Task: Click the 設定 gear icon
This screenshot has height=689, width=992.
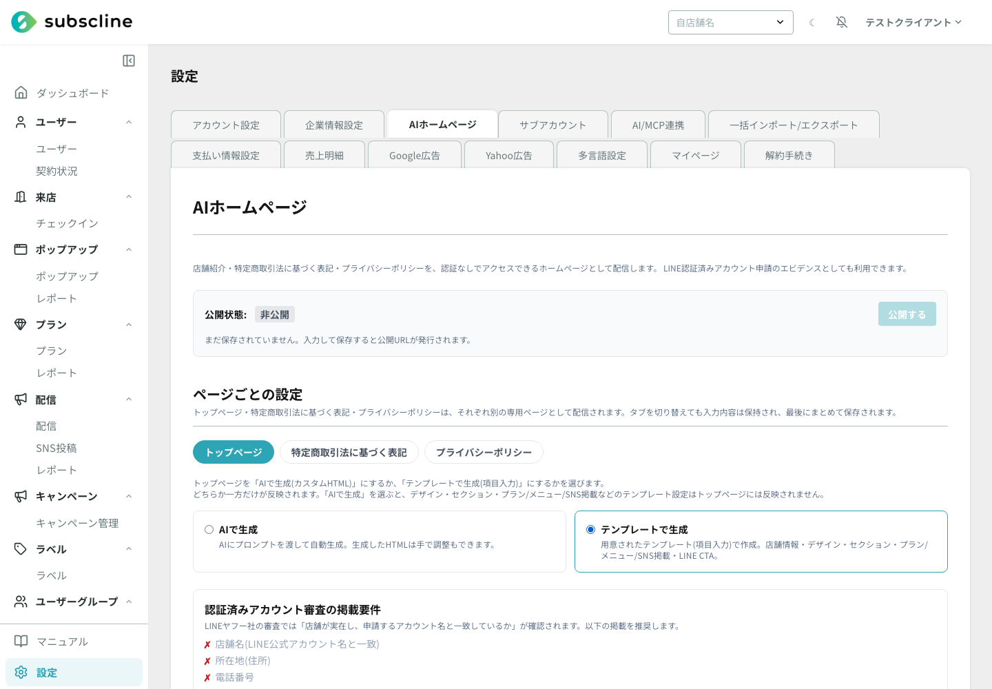Action: pyautogui.click(x=21, y=672)
